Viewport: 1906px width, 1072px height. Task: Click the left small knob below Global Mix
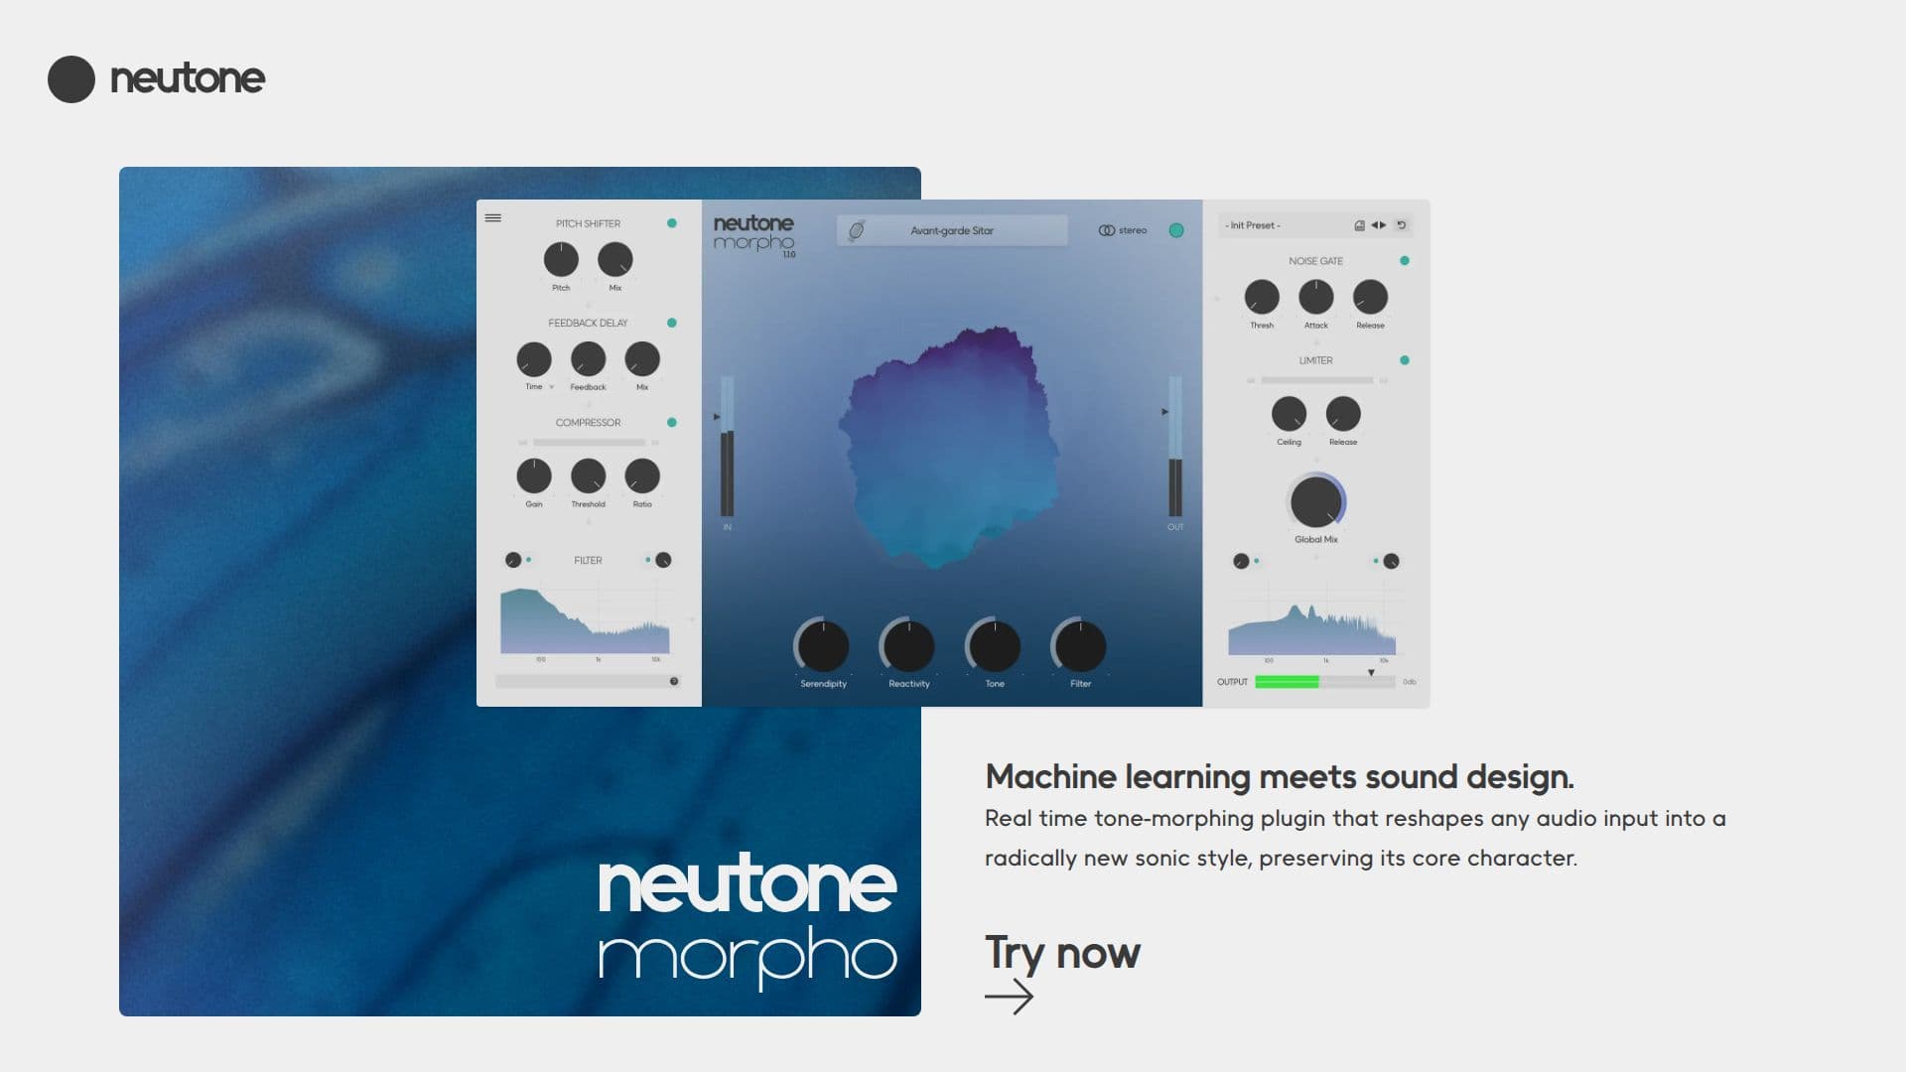click(x=1241, y=561)
